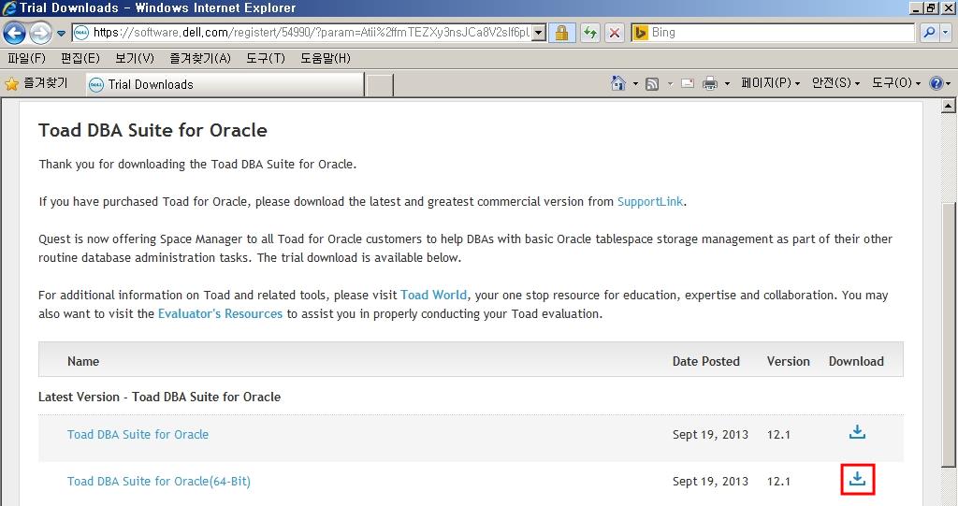Click the printer icon in command bar

[710, 83]
